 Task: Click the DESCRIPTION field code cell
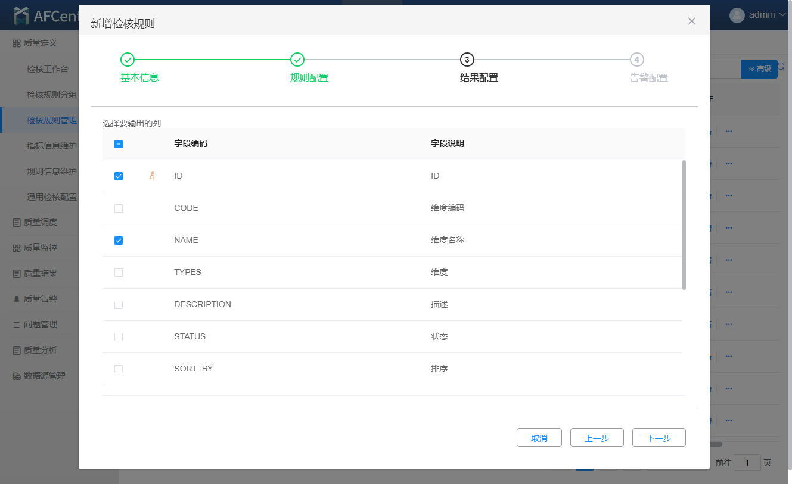pos(203,304)
